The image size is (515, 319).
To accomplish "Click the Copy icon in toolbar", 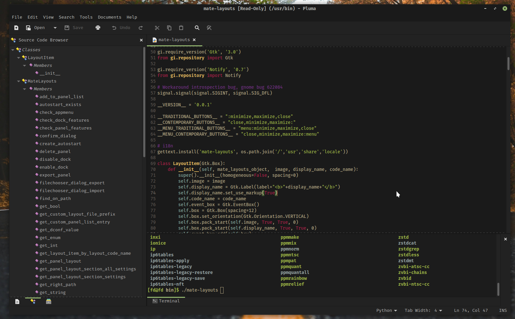I will click(x=169, y=28).
